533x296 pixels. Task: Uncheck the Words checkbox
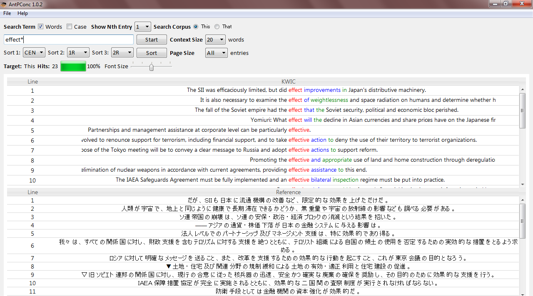(x=41, y=27)
